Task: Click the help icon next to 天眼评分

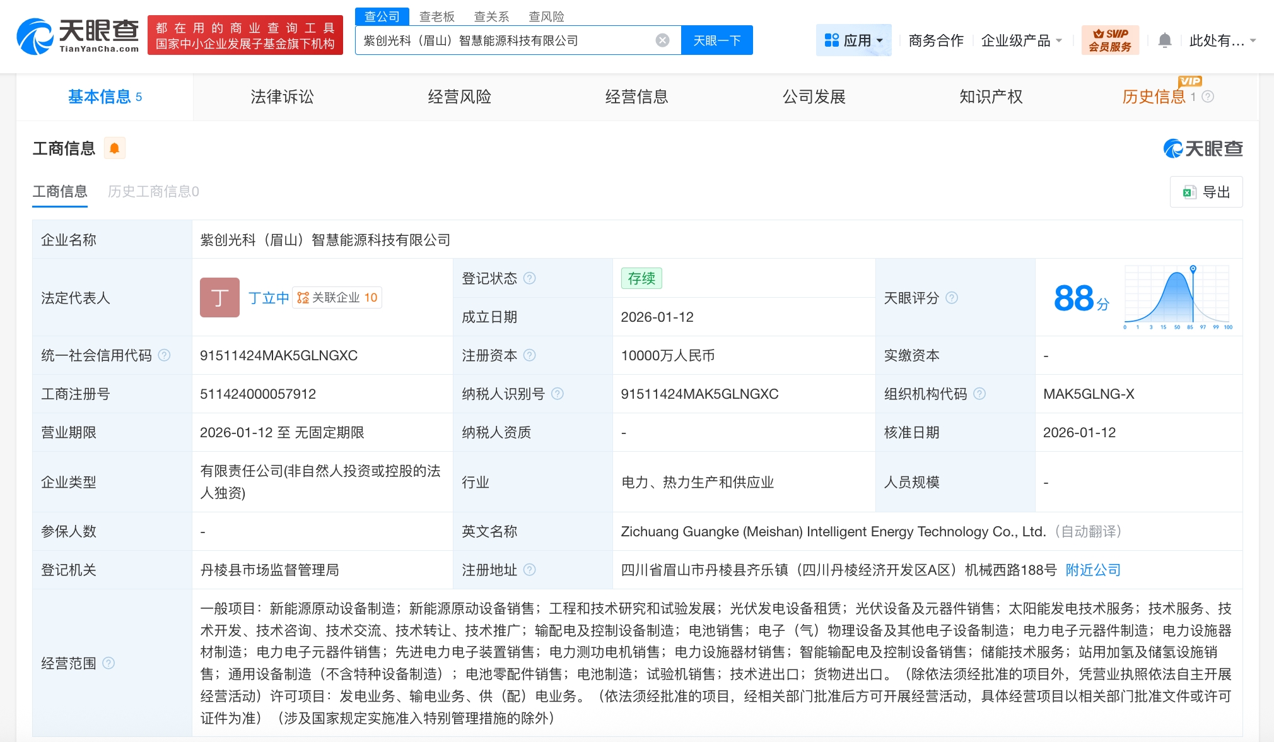Action: [x=952, y=298]
